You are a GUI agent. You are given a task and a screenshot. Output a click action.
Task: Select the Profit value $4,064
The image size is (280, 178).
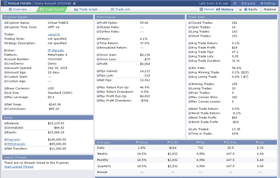click(x=145, y=64)
